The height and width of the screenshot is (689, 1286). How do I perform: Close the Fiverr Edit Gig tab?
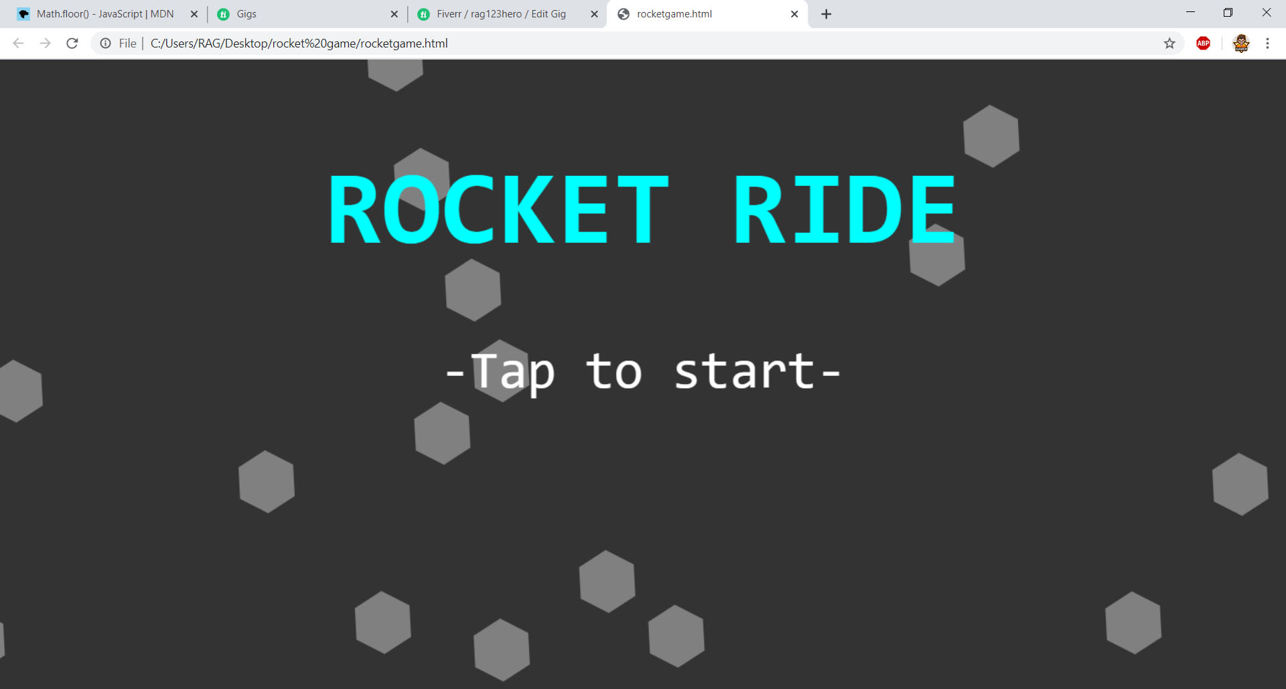(594, 14)
